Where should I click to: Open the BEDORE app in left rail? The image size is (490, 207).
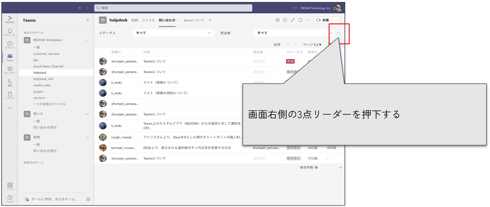(10, 19)
